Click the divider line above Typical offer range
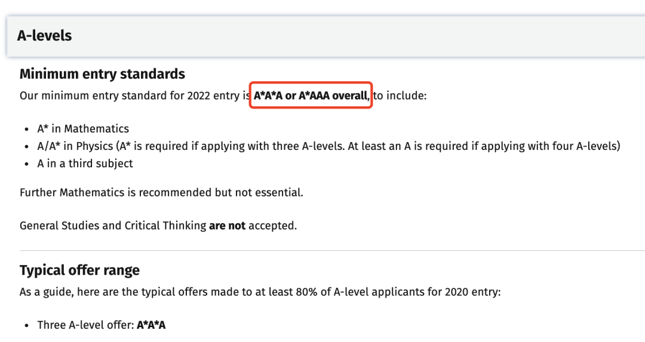The image size is (645, 342). pos(333,250)
